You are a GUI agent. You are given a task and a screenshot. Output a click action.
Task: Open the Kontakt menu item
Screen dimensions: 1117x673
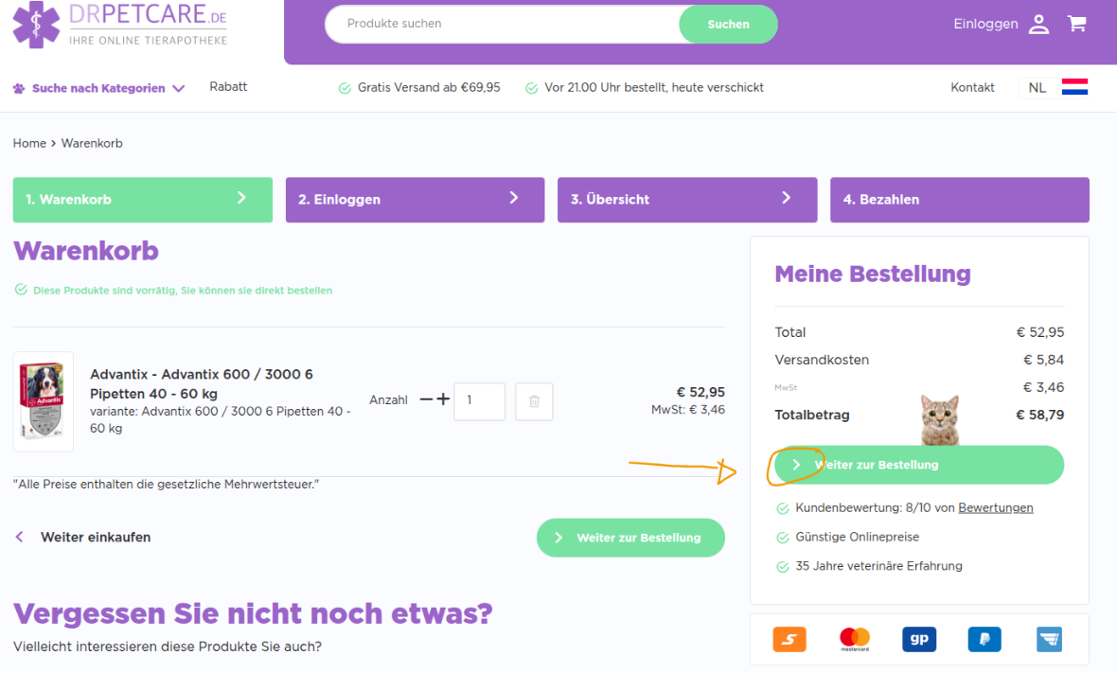(972, 88)
